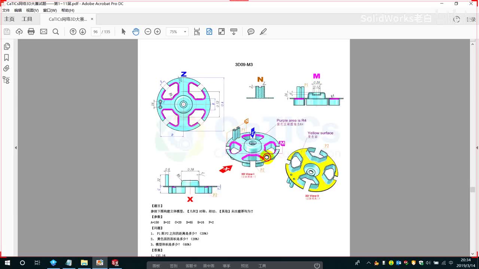The width and height of the screenshot is (479, 269).
Task: Open the model tree panel icon
Action: click(6, 80)
